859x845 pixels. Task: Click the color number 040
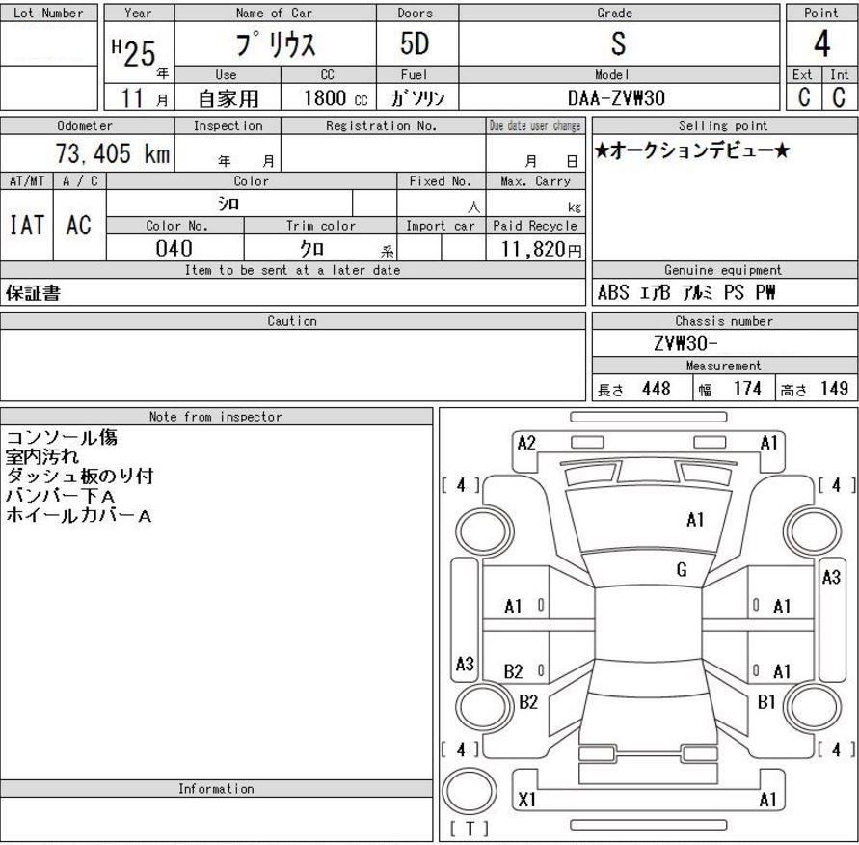pos(174,248)
